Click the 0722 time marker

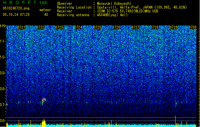tap(40, 27)
